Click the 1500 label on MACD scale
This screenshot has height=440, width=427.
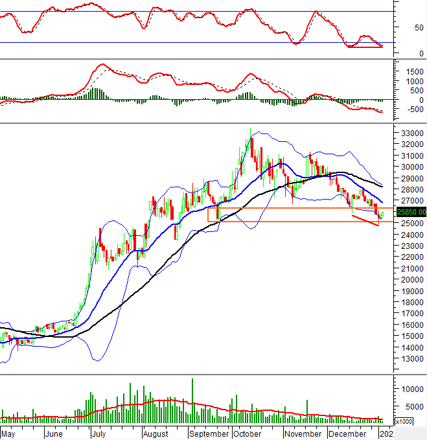coord(408,68)
